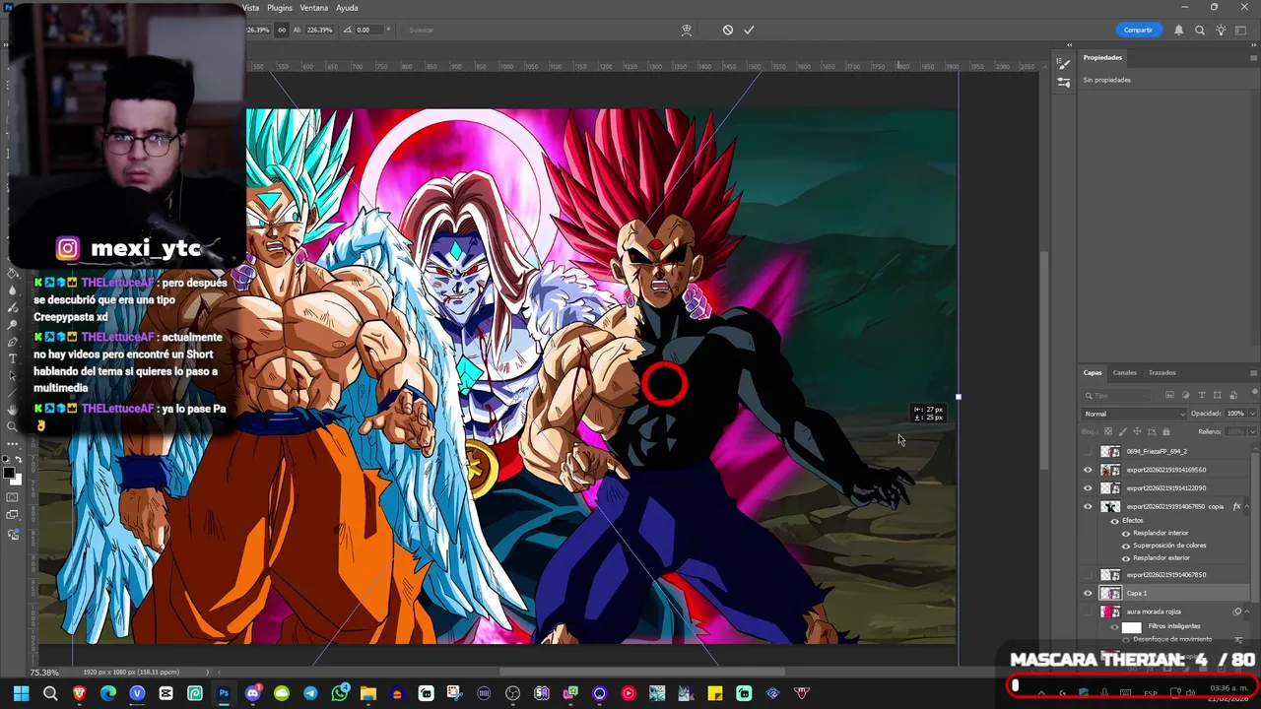
Task: Select the Capa 1 layer thumbnail
Action: 1110,593
